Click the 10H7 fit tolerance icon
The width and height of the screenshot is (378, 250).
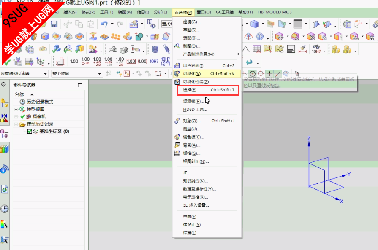(x=154, y=62)
